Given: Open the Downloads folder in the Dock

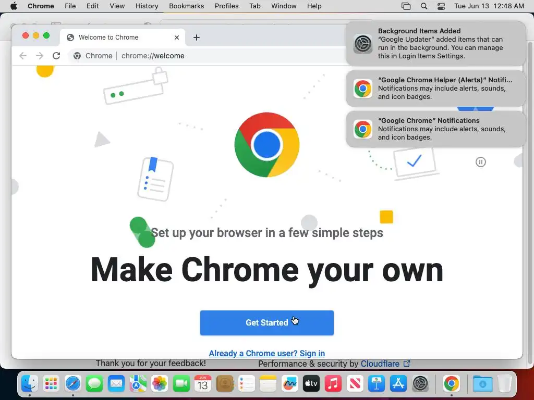Looking at the screenshot, I should 482,384.
